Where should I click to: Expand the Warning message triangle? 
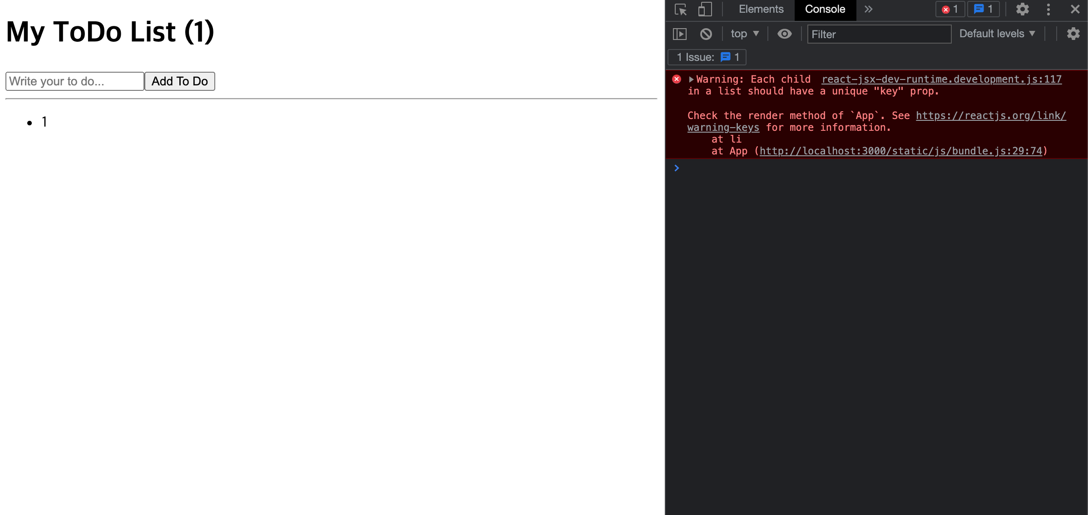691,79
